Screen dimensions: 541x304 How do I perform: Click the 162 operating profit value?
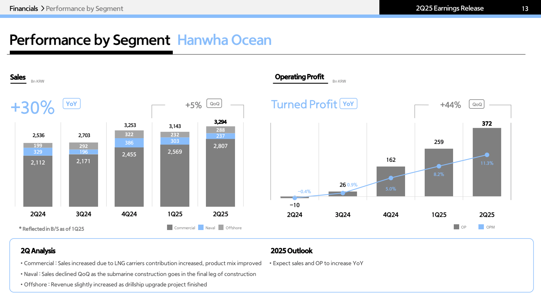click(391, 160)
